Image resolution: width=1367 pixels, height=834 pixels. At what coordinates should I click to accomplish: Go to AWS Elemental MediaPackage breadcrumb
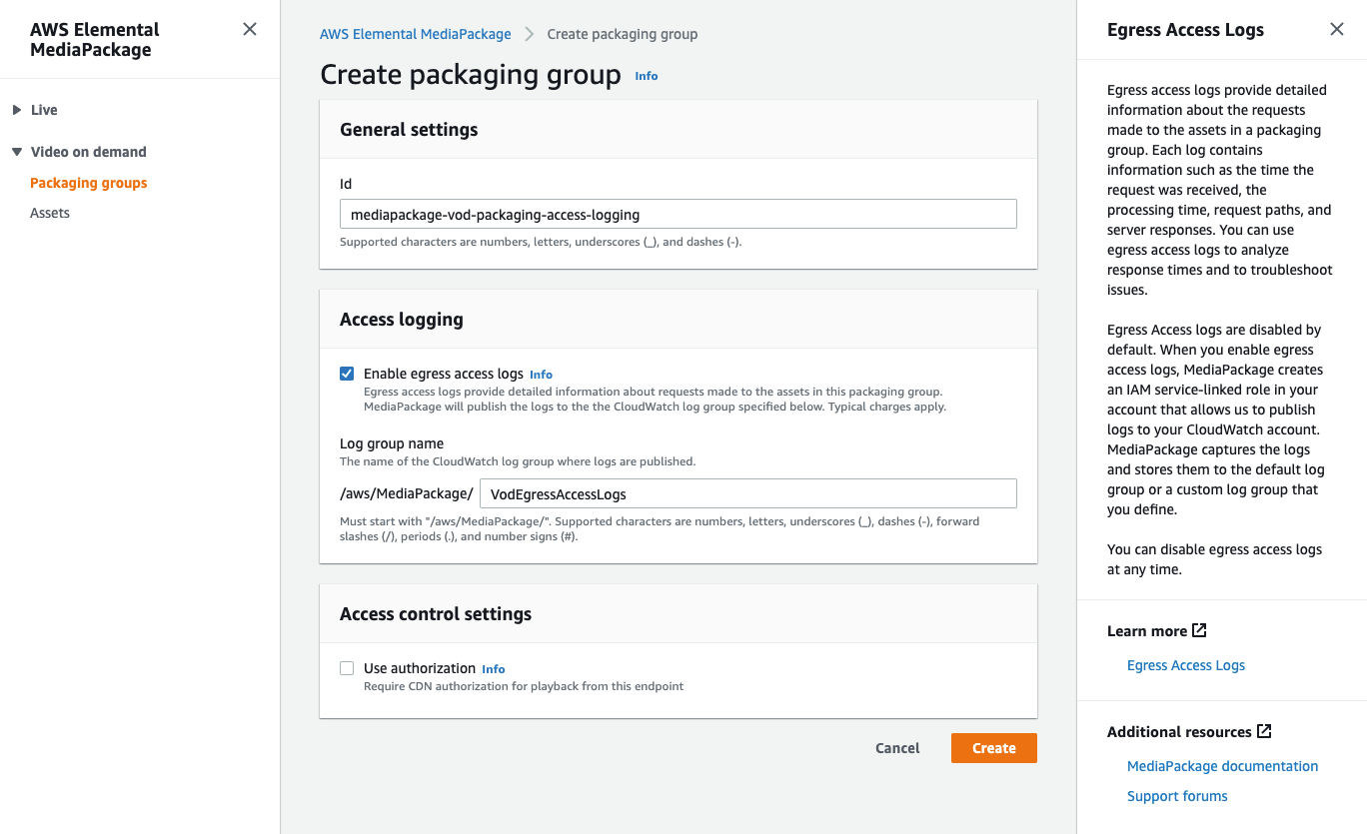click(415, 34)
